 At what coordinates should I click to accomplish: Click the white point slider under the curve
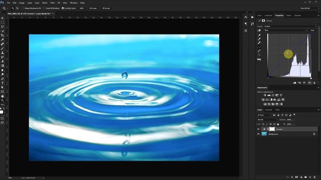(311, 78)
